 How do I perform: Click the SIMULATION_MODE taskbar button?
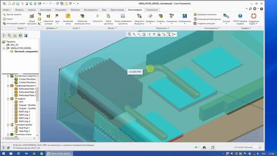60,153
